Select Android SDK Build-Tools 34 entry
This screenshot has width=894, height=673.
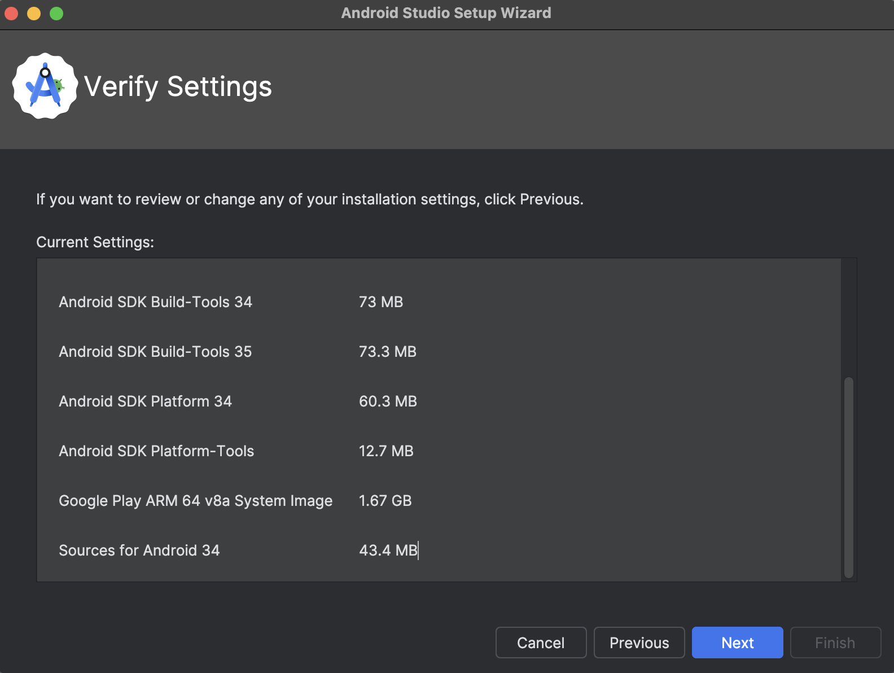point(155,302)
